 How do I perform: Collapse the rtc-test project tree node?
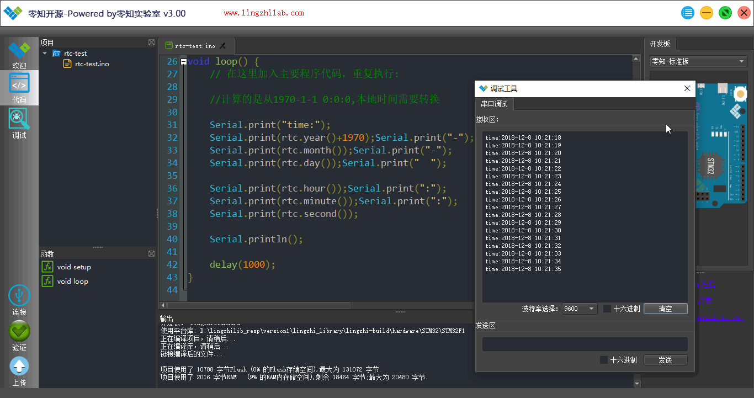45,54
